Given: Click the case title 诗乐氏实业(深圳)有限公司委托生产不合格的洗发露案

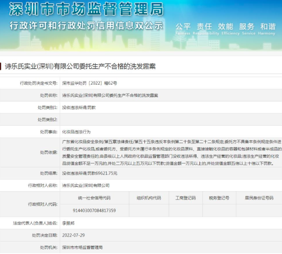Looking at the screenshot, I should point(80,67).
